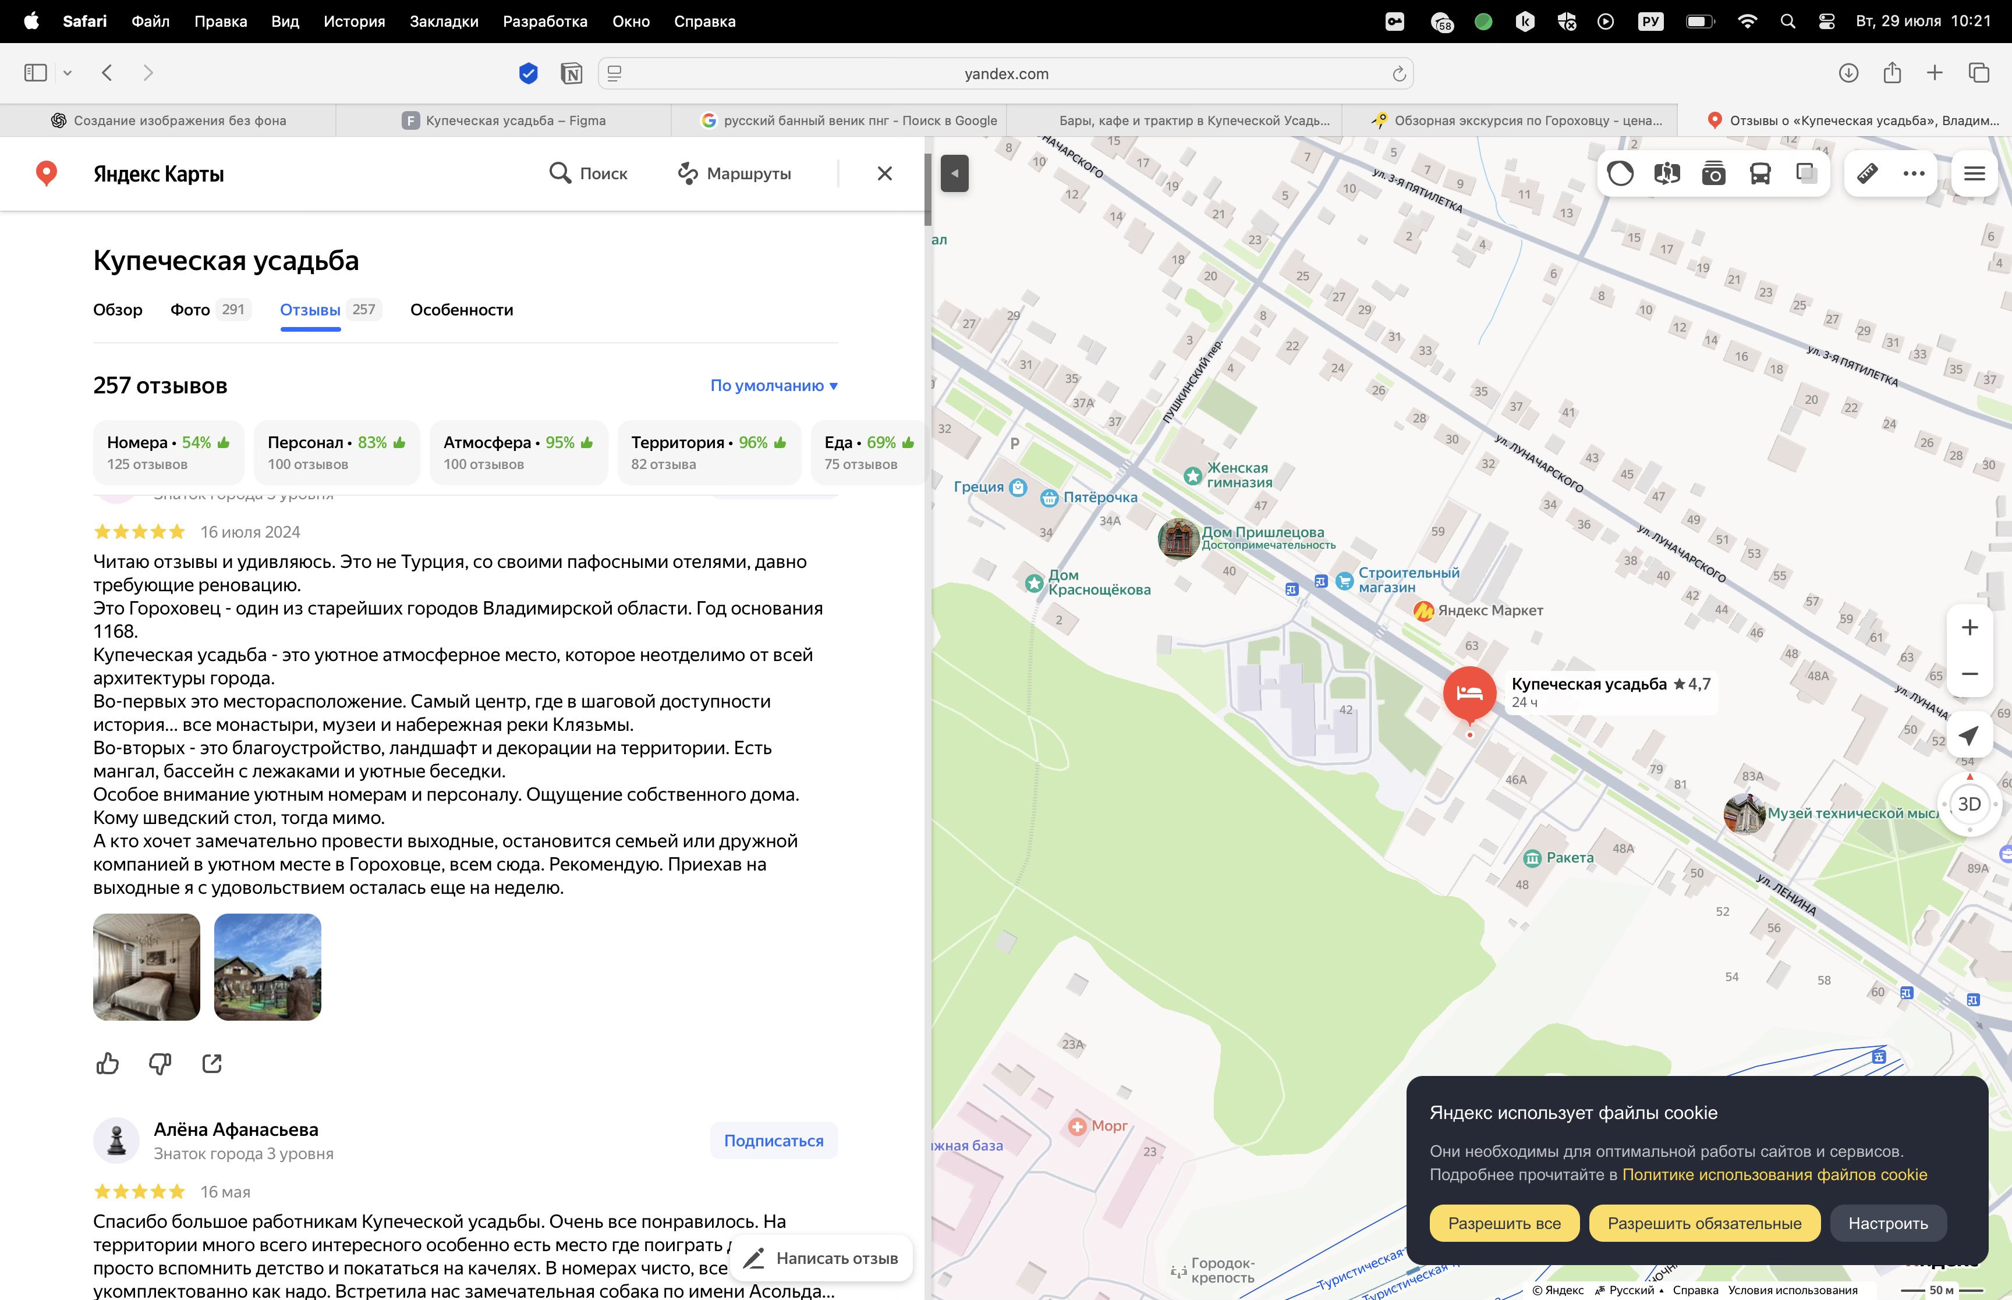The width and height of the screenshot is (2012, 1300).
Task: Expand the map hamburger menu
Action: 1974,174
